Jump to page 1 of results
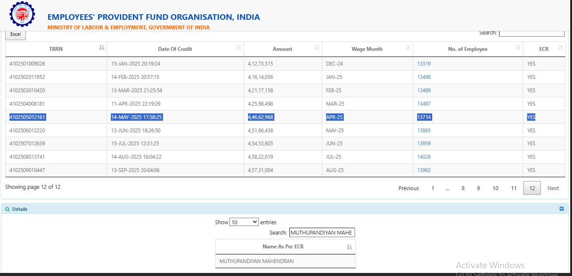The image size is (572, 276). pyautogui.click(x=433, y=188)
